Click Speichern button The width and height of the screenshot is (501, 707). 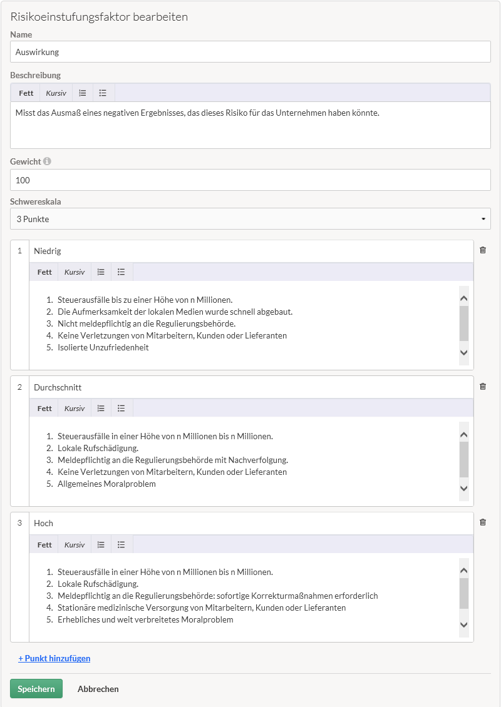(36, 688)
